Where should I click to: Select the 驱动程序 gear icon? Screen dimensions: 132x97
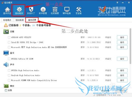pos(19,11)
